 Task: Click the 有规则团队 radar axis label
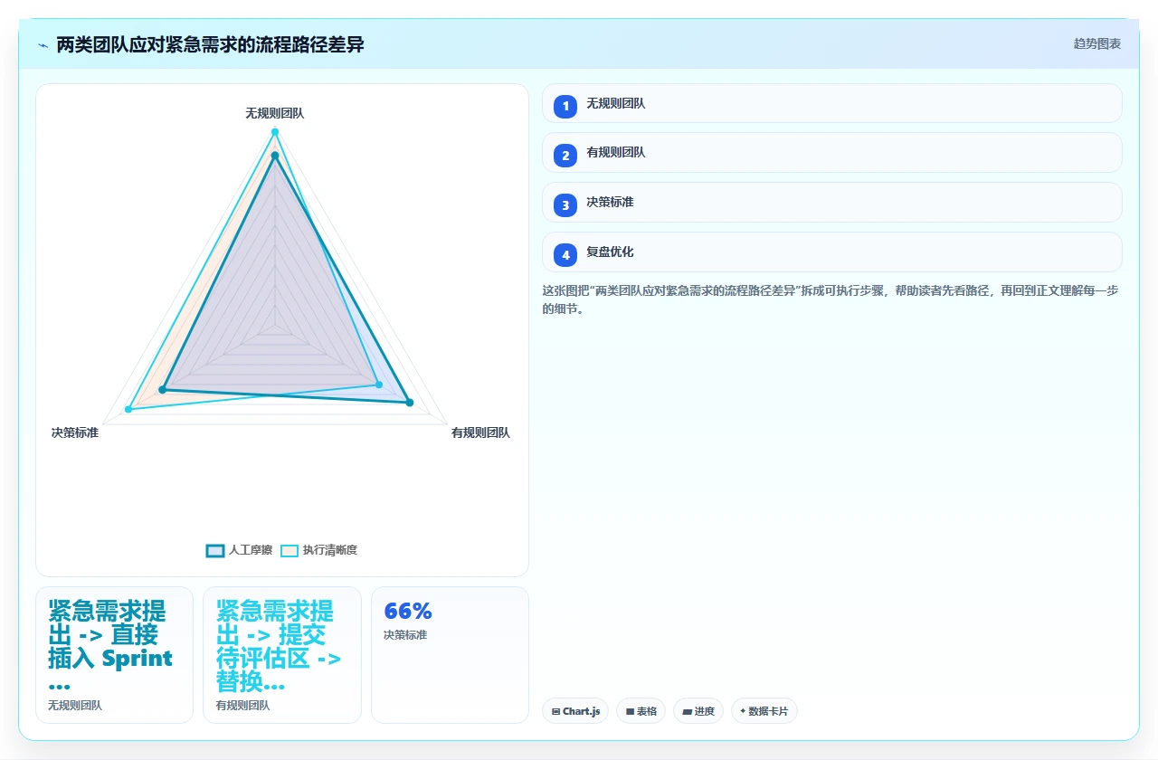coord(480,432)
